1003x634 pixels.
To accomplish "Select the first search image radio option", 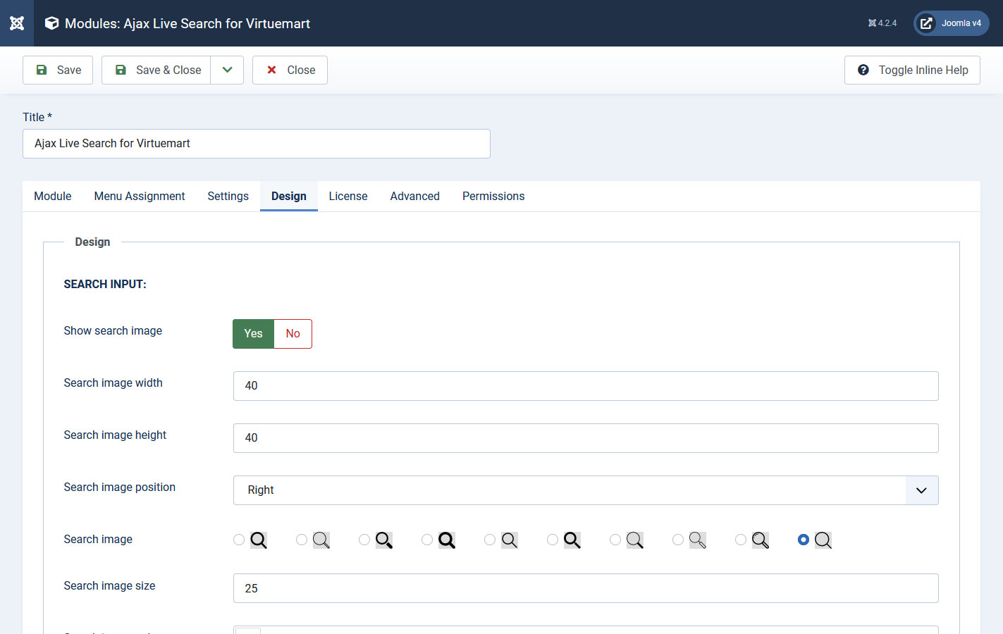I will click(239, 540).
